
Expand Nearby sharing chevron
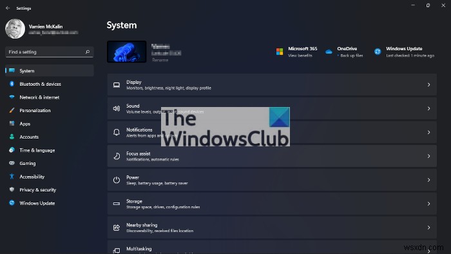click(x=428, y=228)
